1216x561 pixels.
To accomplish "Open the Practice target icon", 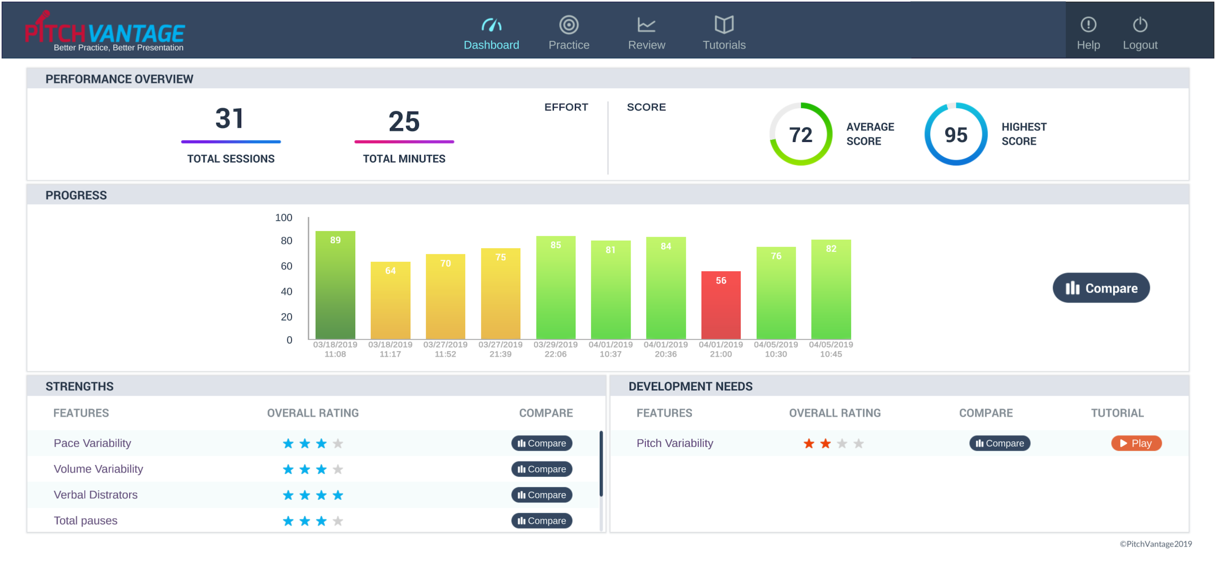I will [568, 24].
